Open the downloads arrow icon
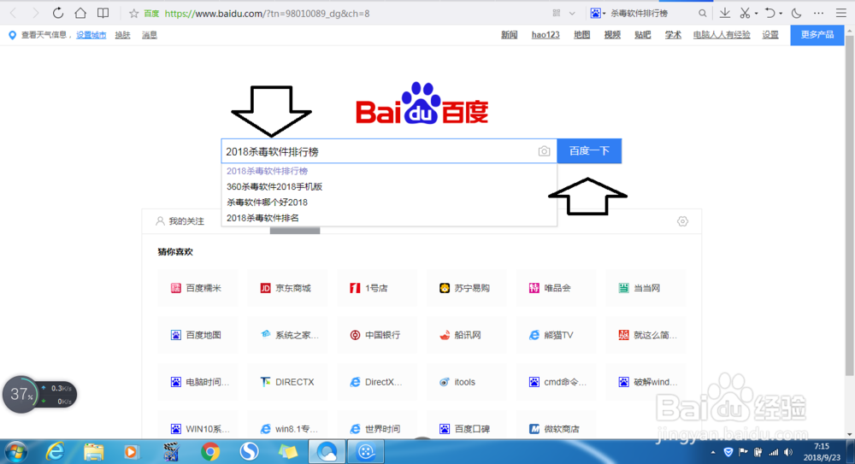The height and width of the screenshot is (464, 855). point(725,13)
